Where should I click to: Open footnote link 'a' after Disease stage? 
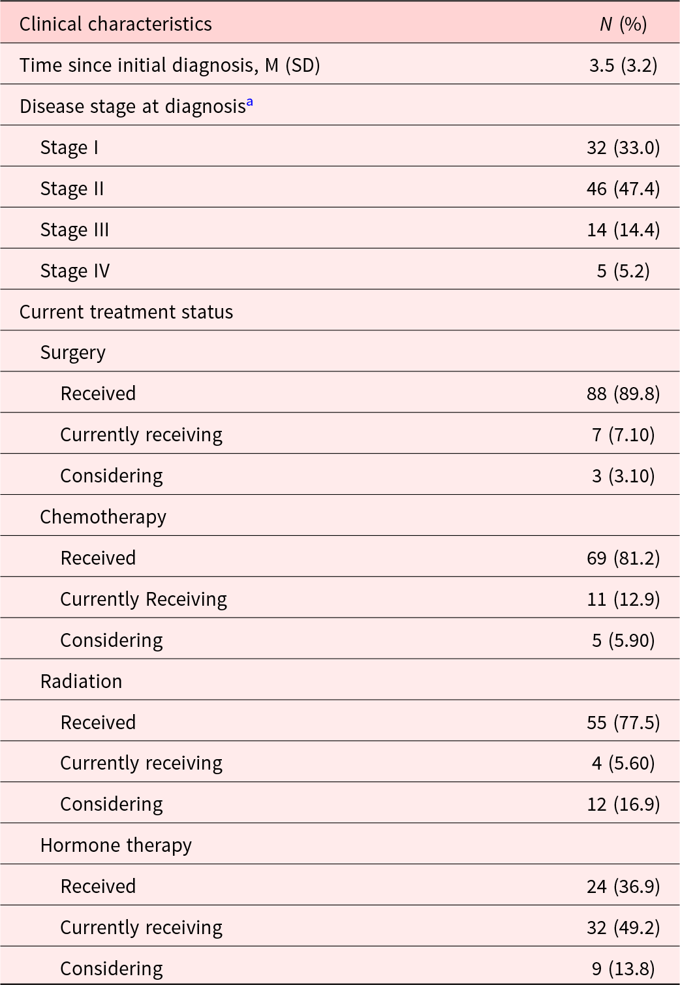point(250,103)
